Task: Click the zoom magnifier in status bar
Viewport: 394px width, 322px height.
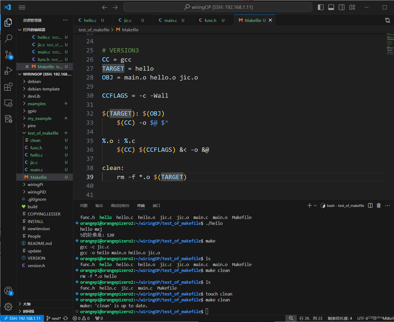Action: tap(291, 318)
